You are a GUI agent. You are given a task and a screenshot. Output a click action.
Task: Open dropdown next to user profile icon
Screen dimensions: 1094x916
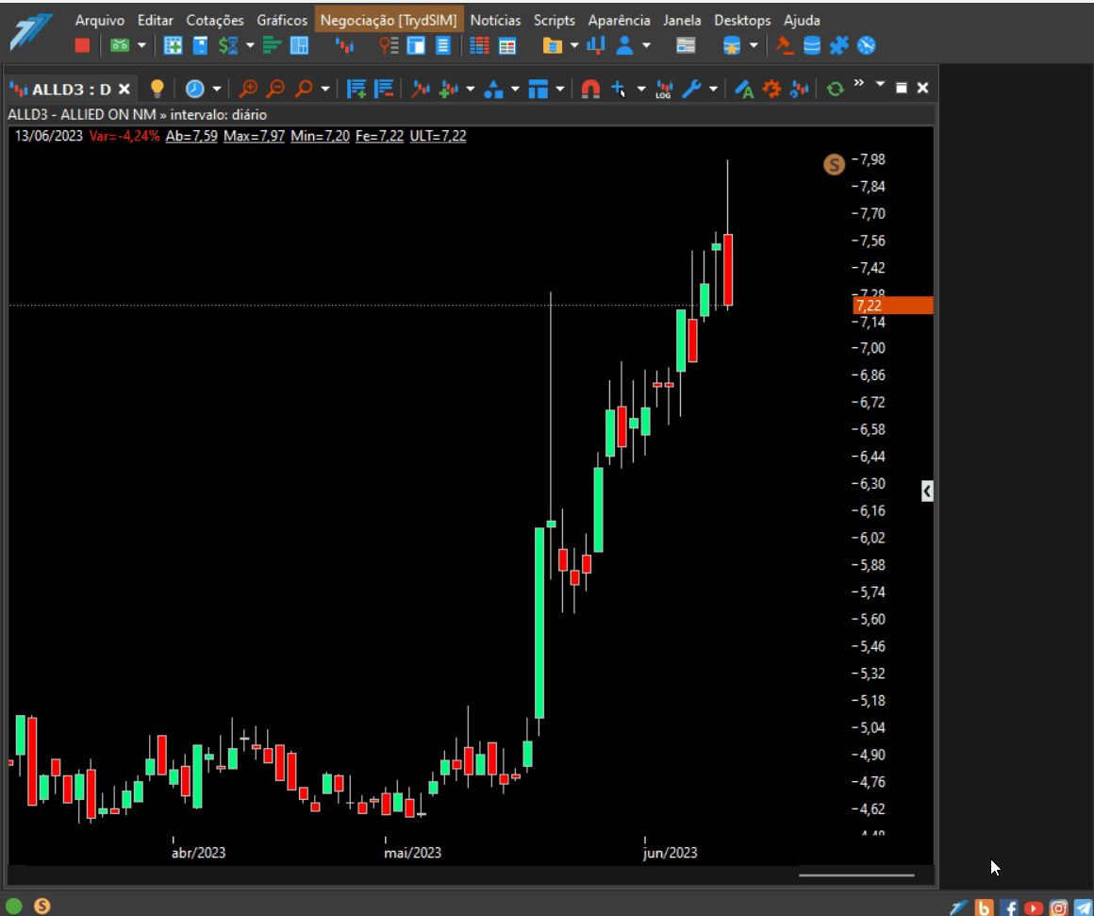pos(646,46)
